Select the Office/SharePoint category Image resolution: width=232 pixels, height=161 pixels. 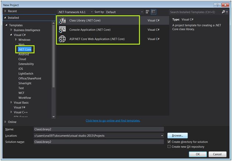point(30,78)
